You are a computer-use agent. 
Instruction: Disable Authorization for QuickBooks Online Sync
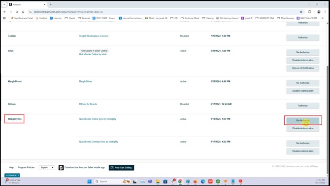coord(302,128)
